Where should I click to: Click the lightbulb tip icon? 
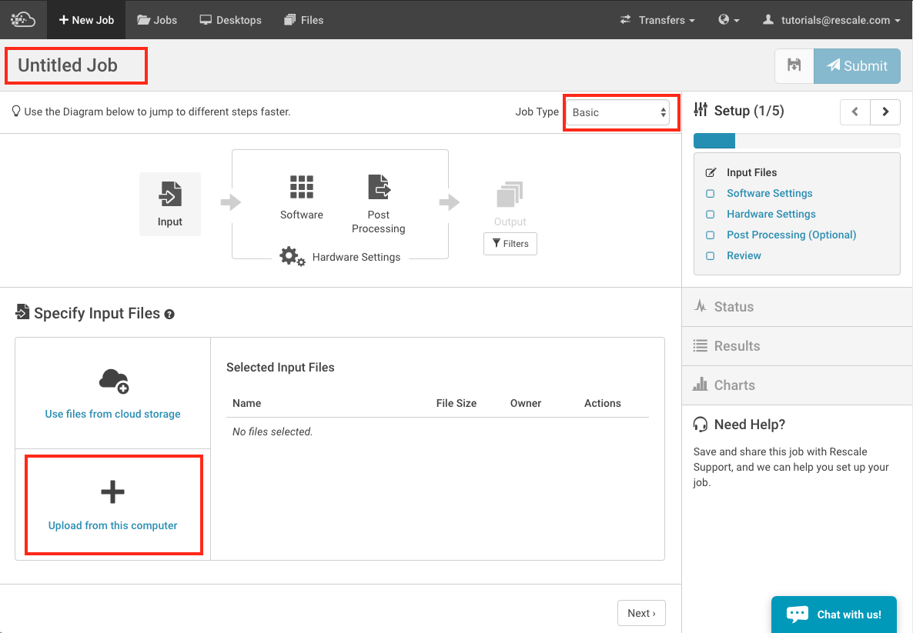tap(16, 111)
